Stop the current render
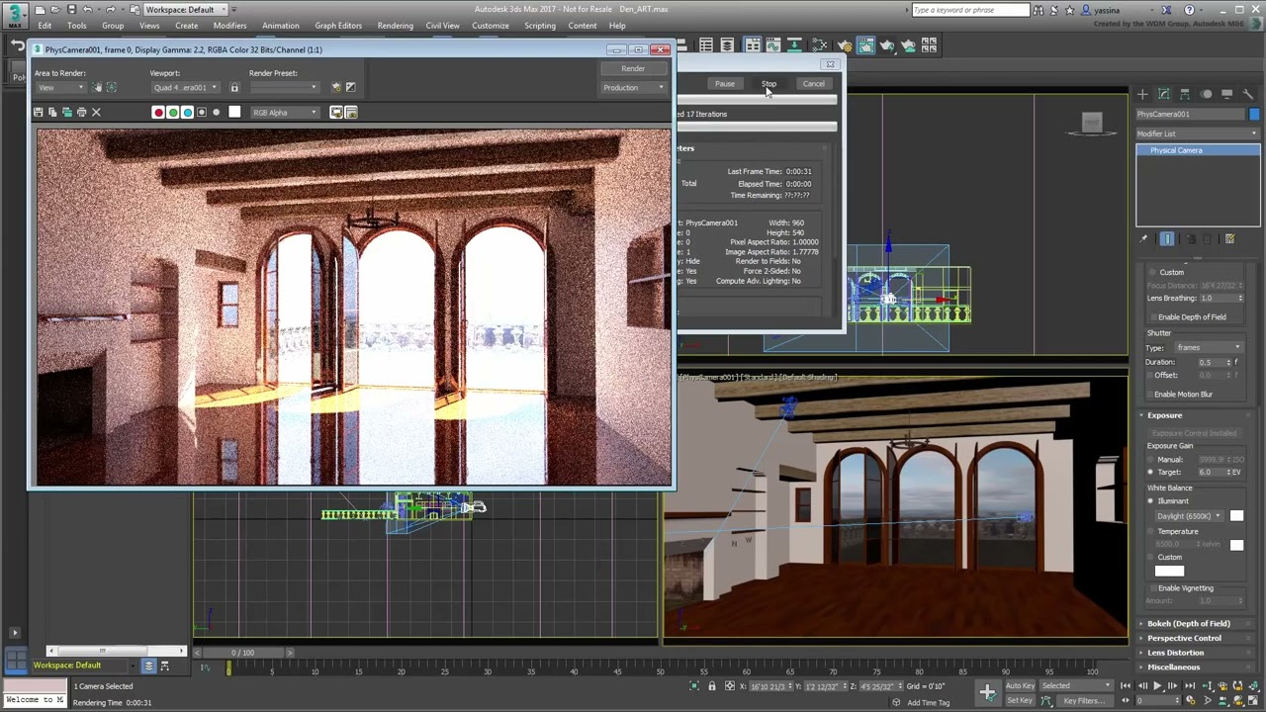 pos(769,84)
